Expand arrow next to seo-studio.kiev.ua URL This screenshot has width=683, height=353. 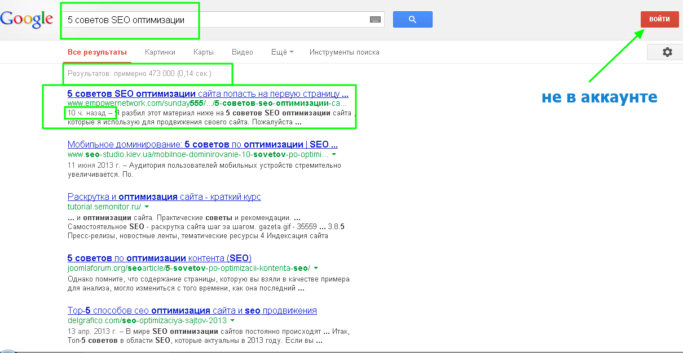point(334,154)
